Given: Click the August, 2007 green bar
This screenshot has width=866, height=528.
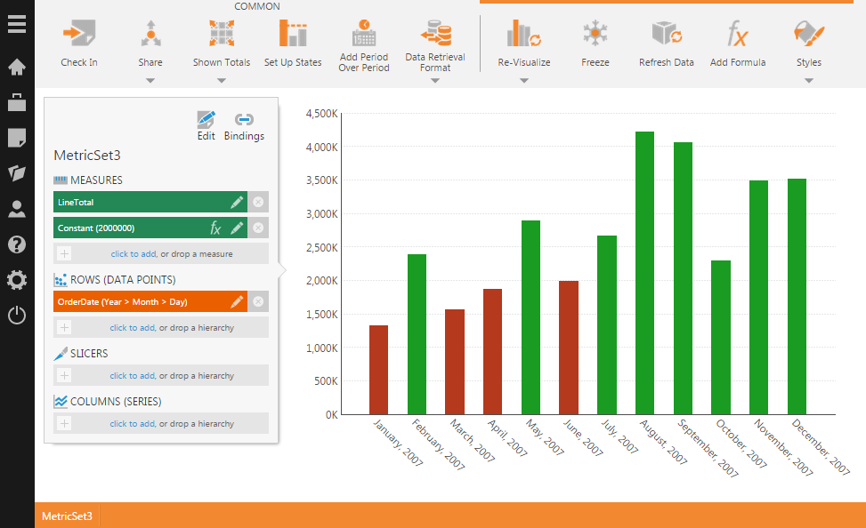Looking at the screenshot, I should point(644,273).
